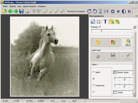138x103 pixels.
Task: Open the Справка menu
Action: pos(42,6)
